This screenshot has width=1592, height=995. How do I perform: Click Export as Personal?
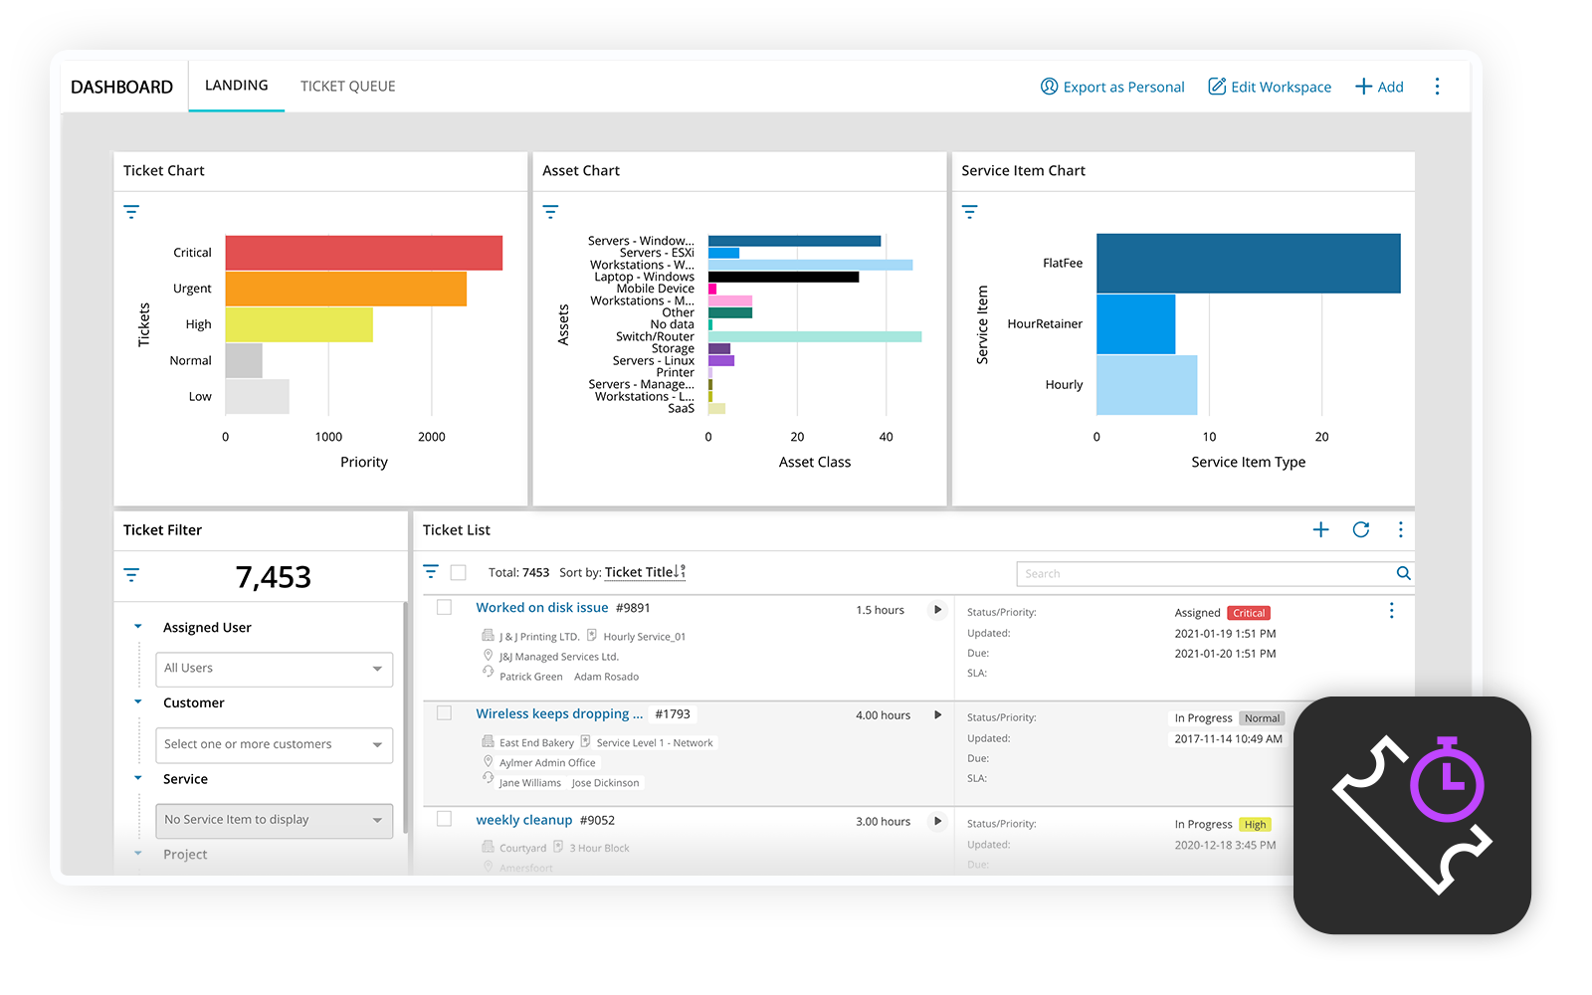[x=1112, y=88]
